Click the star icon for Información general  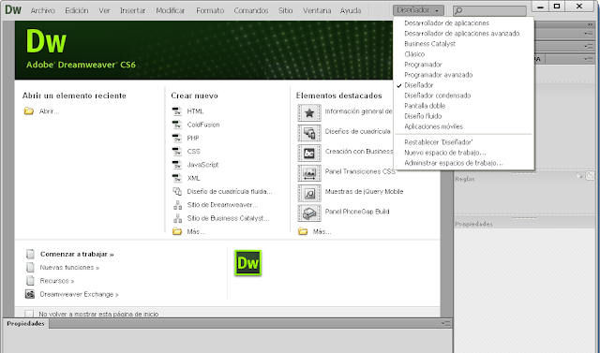(309, 112)
